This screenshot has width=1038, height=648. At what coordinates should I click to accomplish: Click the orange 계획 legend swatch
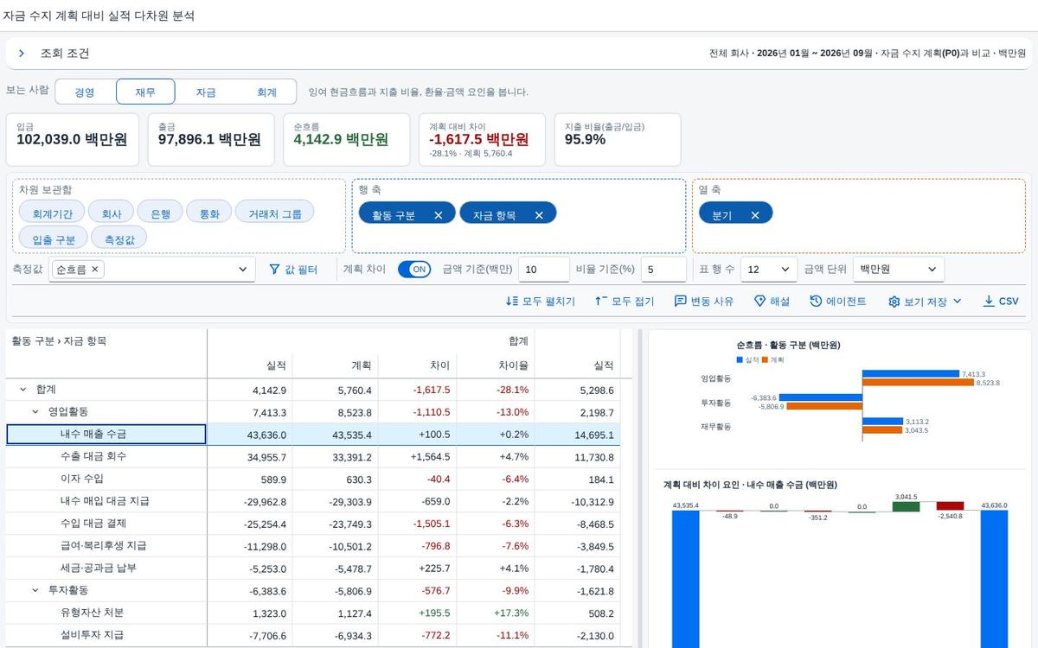(x=766, y=359)
